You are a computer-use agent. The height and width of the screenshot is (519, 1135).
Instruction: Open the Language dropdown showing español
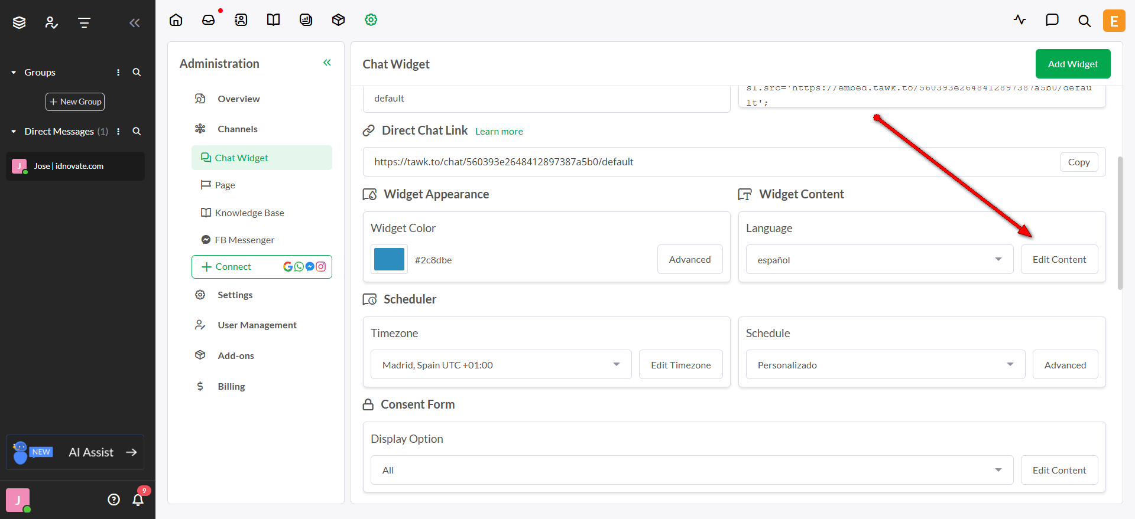875,260
